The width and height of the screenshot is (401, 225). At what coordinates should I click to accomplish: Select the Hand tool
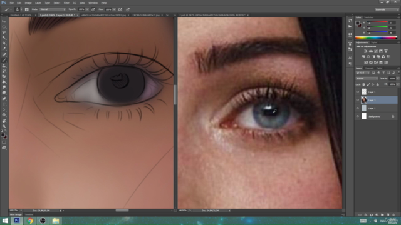(4, 121)
